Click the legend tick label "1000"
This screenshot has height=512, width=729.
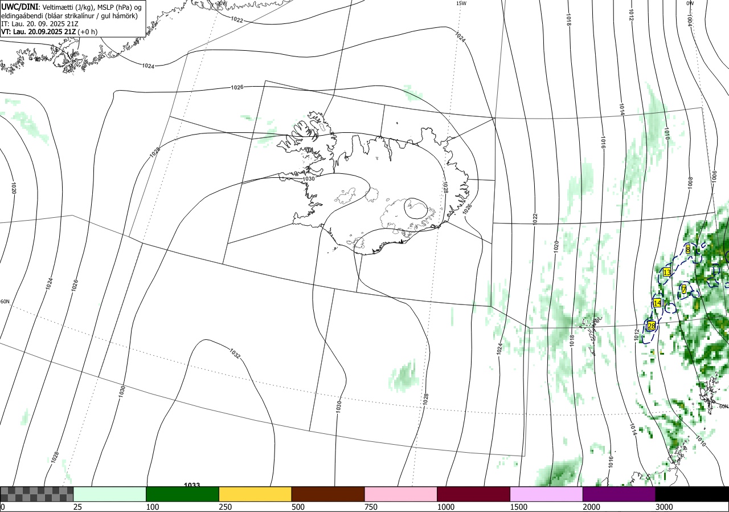point(446,507)
